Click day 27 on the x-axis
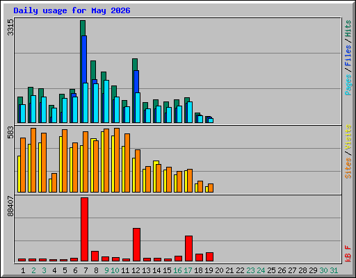This screenshot has height=278, width=356. point(292,270)
